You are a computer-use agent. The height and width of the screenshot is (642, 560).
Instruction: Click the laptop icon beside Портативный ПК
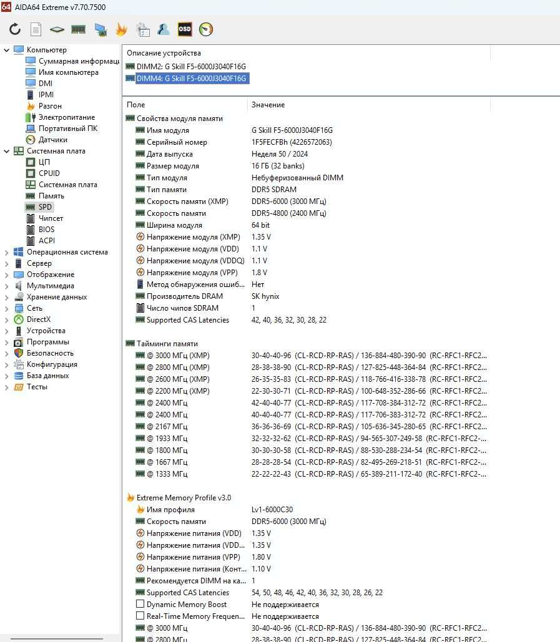[x=31, y=129]
